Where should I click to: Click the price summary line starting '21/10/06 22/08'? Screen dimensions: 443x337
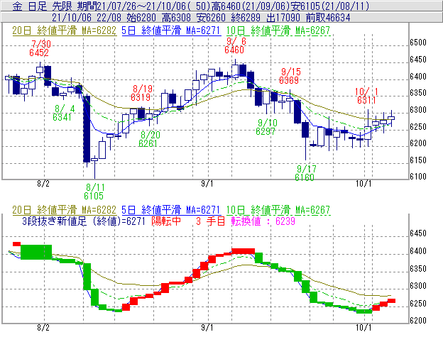(201, 18)
